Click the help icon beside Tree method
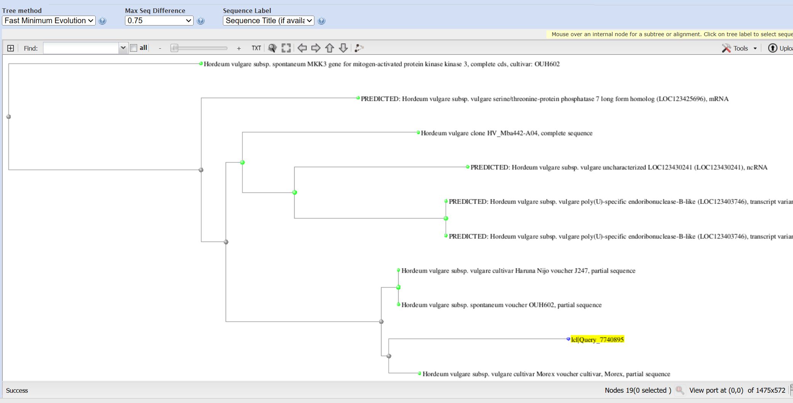The height and width of the screenshot is (403, 793). [103, 21]
